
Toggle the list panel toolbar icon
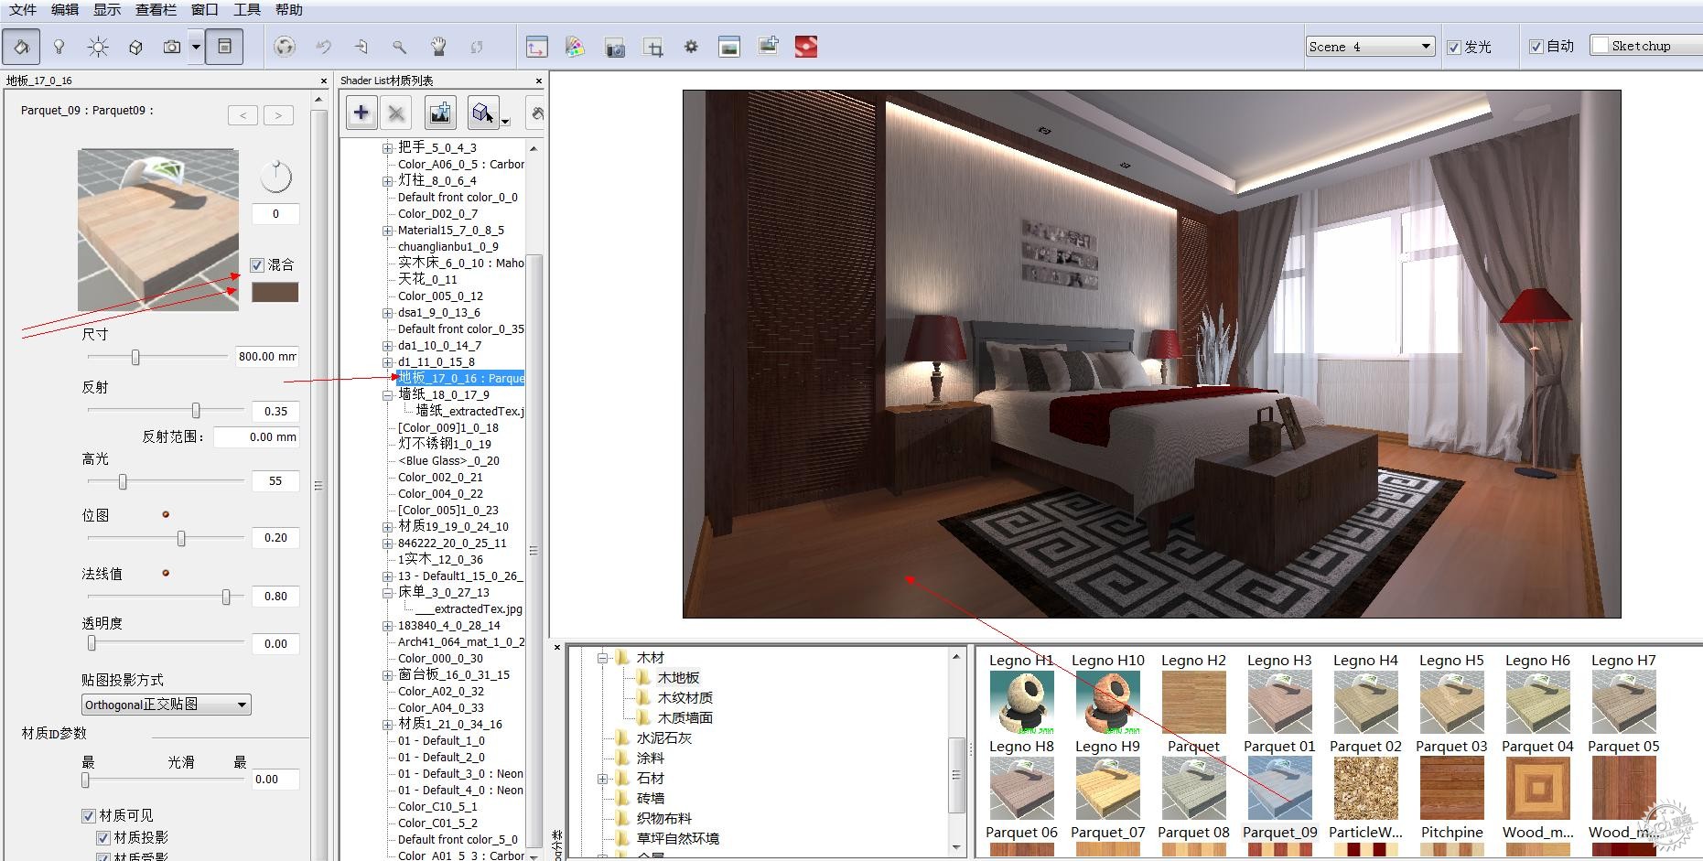[x=224, y=47]
